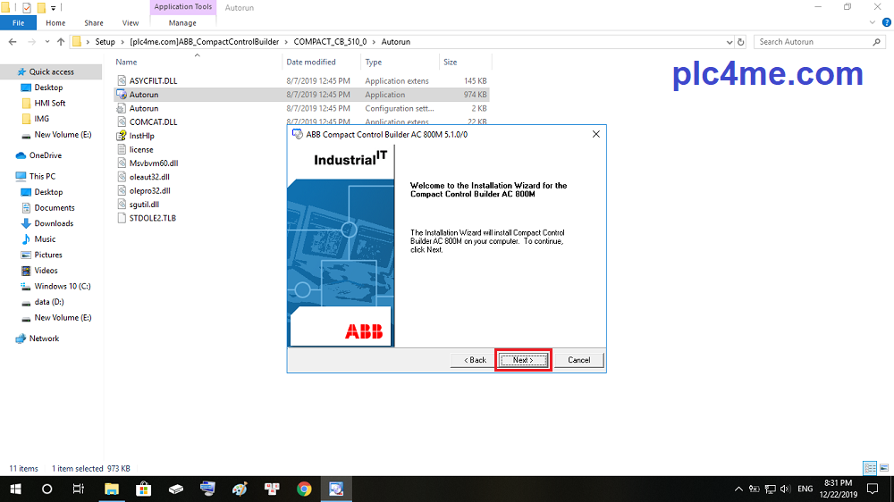Expand the This PC tree node
The height and width of the screenshot is (502, 894).
click(8, 176)
